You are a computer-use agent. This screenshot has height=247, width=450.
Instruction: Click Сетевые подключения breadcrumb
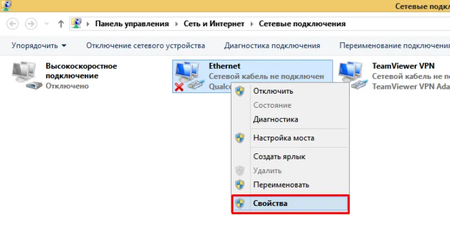[x=302, y=24]
